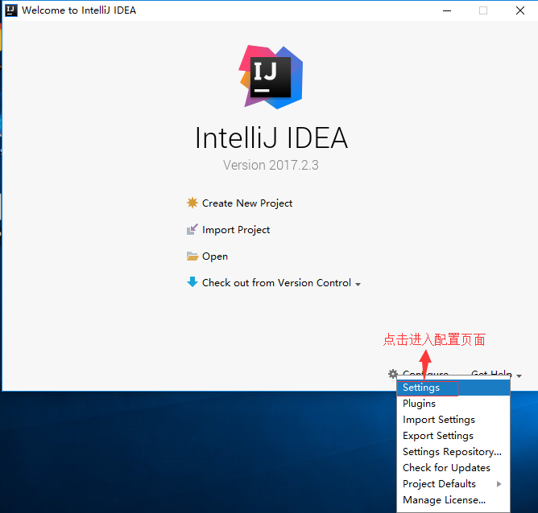Select Settings from Configure menu
This screenshot has width=538, height=513.
pos(453,388)
